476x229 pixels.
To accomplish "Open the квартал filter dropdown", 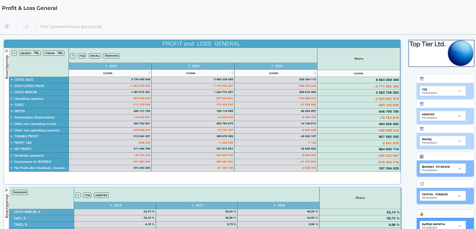I will click(x=443, y=116).
